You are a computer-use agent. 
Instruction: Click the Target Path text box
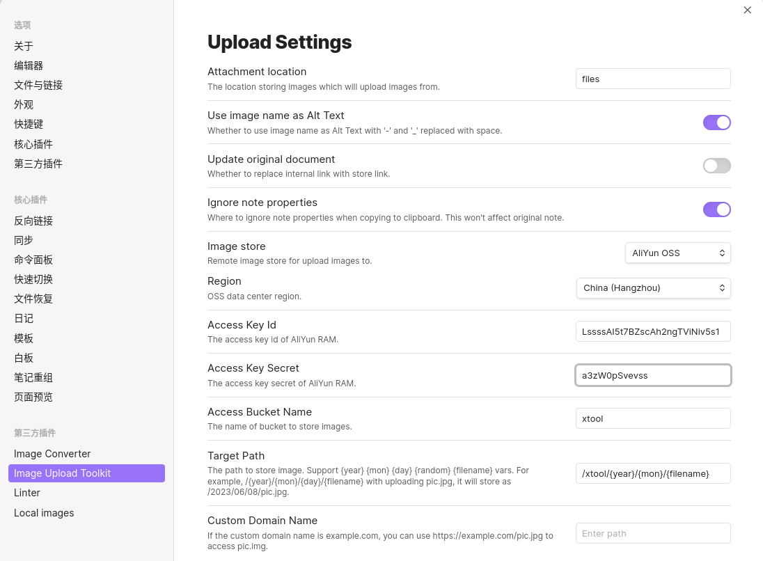653,473
